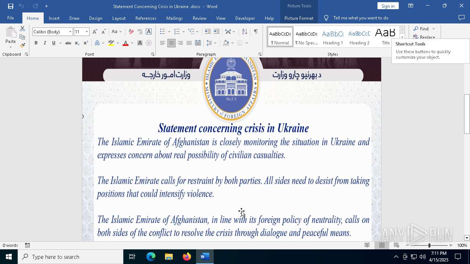Expand the numbering list options arrow
This screenshot has height=264, width=470.
184,32
